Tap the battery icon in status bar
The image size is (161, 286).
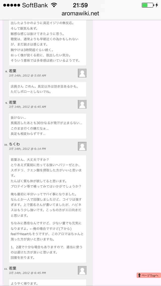(x=148, y=5)
